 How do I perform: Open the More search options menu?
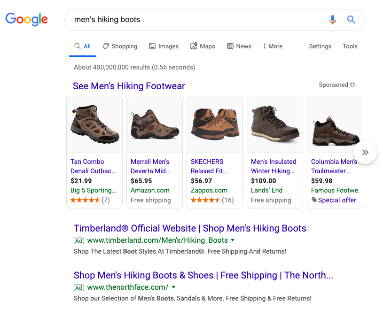click(273, 46)
